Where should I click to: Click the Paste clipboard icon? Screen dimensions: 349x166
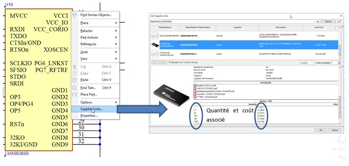[74, 80]
